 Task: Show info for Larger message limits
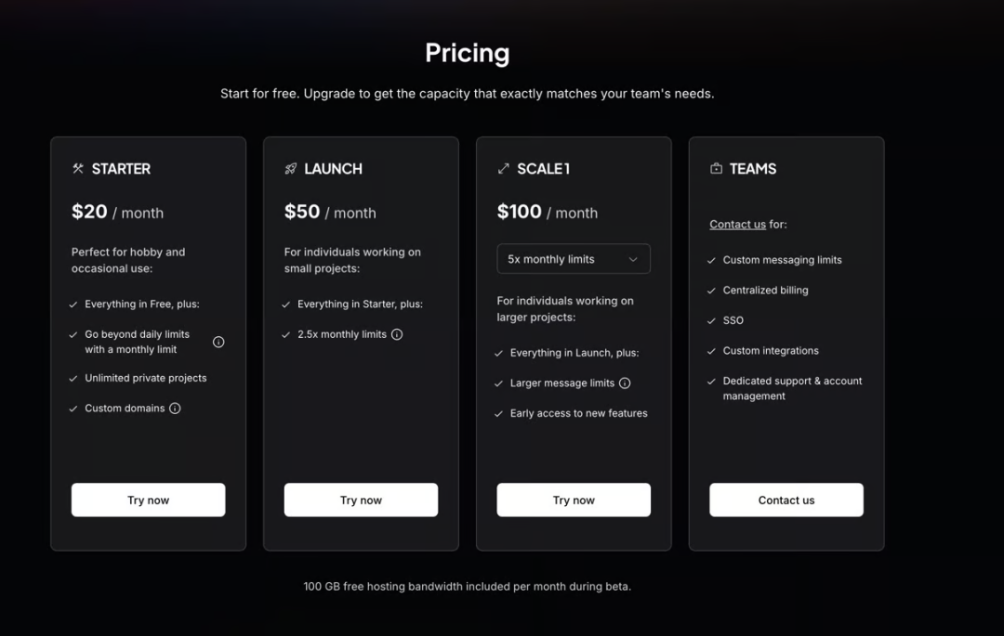(625, 383)
